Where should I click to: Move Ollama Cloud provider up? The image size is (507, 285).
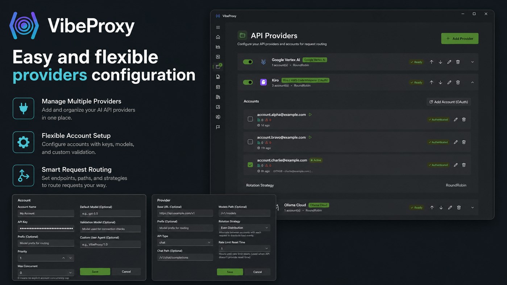point(432,208)
